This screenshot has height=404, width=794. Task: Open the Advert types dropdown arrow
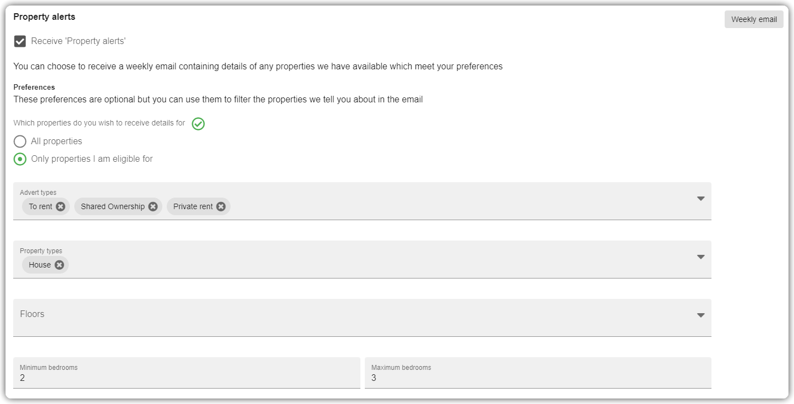(x=700, y=199)
